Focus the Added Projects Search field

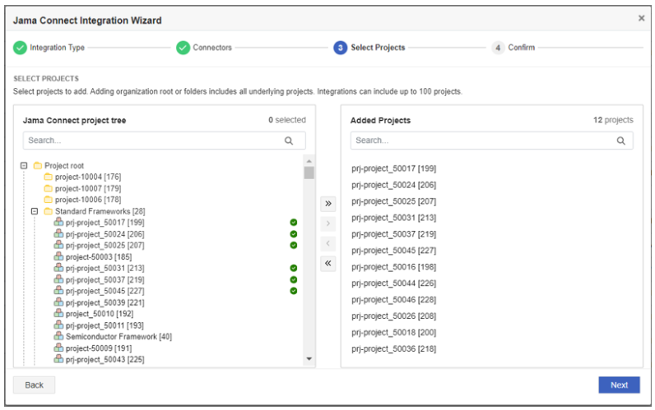pos(492,141)
